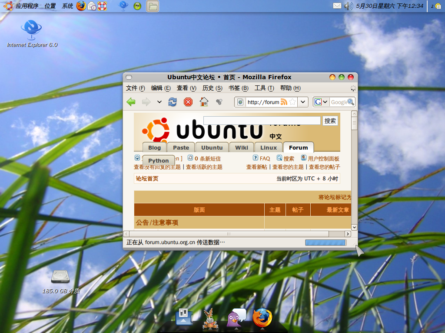
Task: Click the site identity icon in address bar
Action: coord(240,102)
